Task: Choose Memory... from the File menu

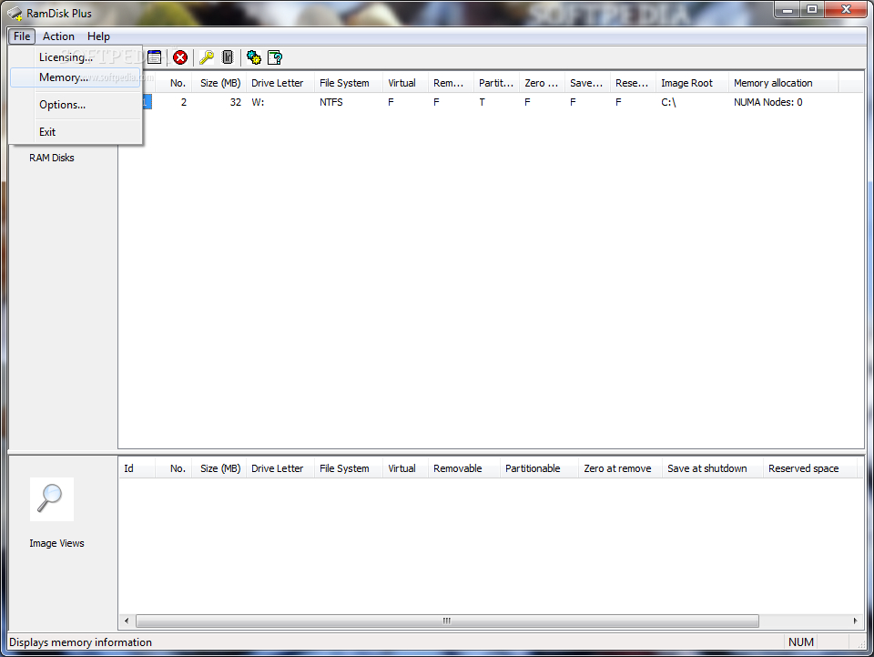Action: coord(76,77)
